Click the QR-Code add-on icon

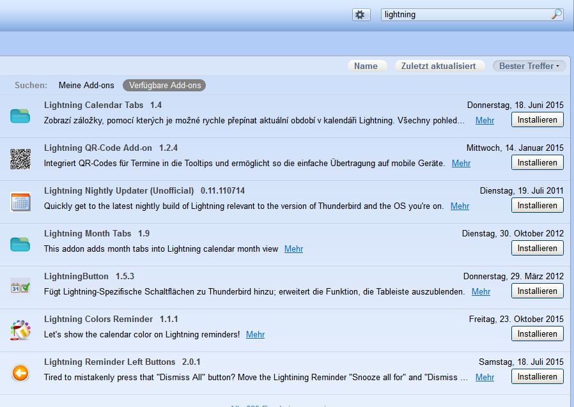[x=20, y=159]
